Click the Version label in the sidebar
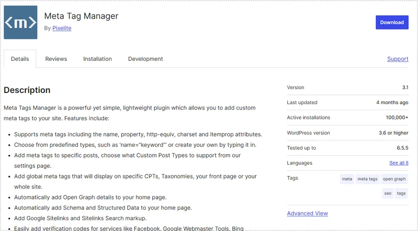Image resolution: width=418 pixels, height=231 pixels. click(295, 87)
